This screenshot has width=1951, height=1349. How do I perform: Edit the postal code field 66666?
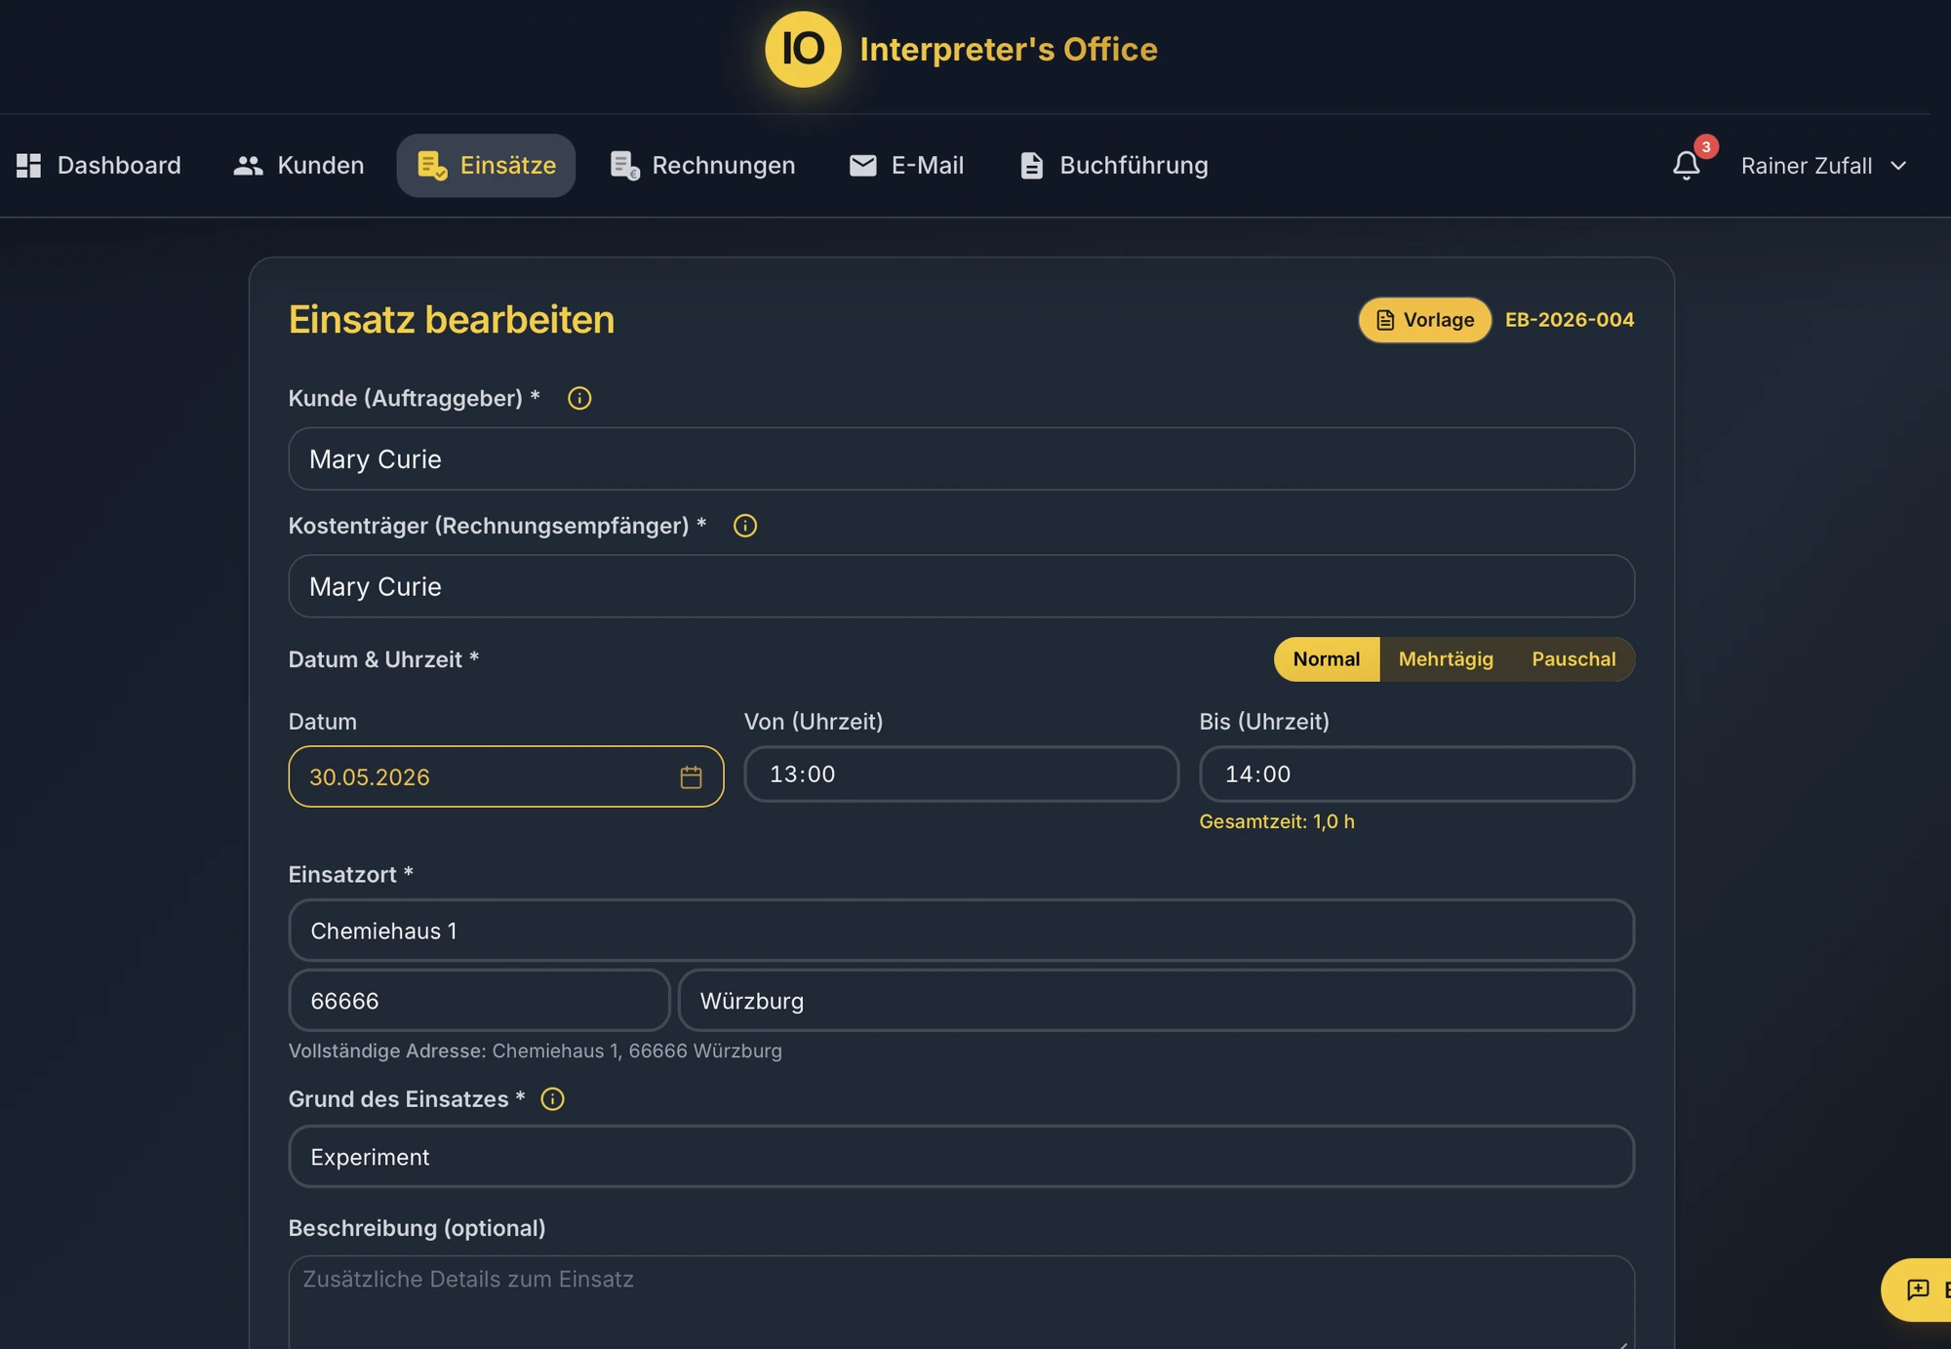[479, 1001]
